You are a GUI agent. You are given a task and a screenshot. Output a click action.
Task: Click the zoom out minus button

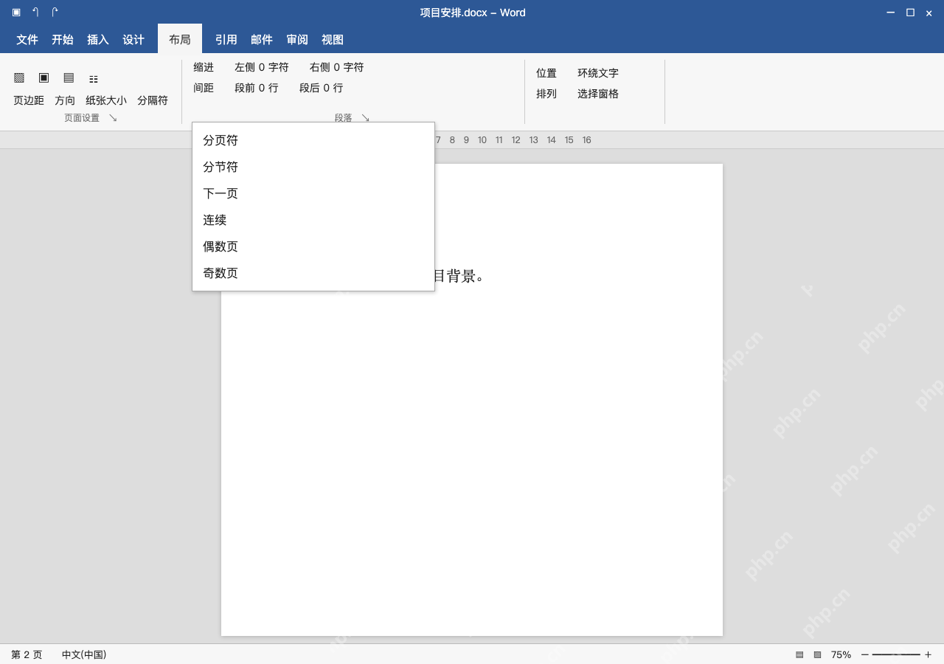[x=865, y=654]
